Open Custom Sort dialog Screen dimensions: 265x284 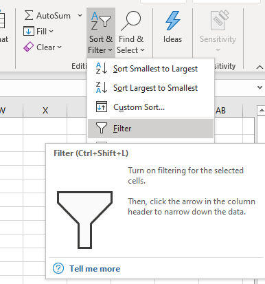[x=150, y=107]
